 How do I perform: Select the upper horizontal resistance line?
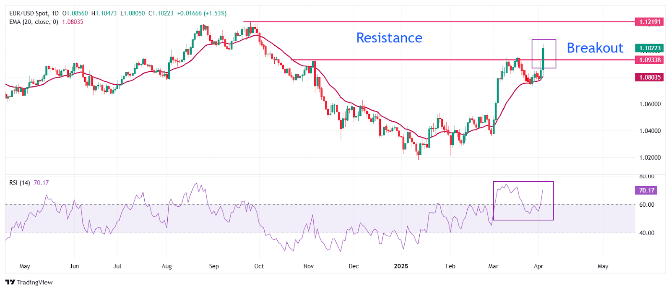click(x=419, y=22)
